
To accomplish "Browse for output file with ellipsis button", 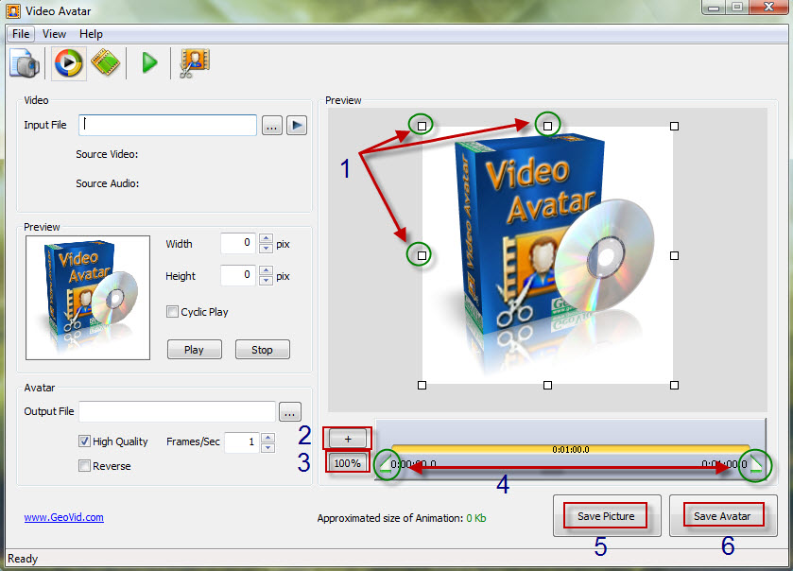I will [x=290, y=411].
